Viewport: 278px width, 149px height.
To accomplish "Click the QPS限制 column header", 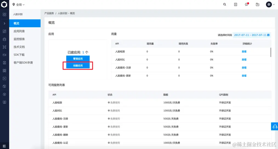I will coord(223,95).
